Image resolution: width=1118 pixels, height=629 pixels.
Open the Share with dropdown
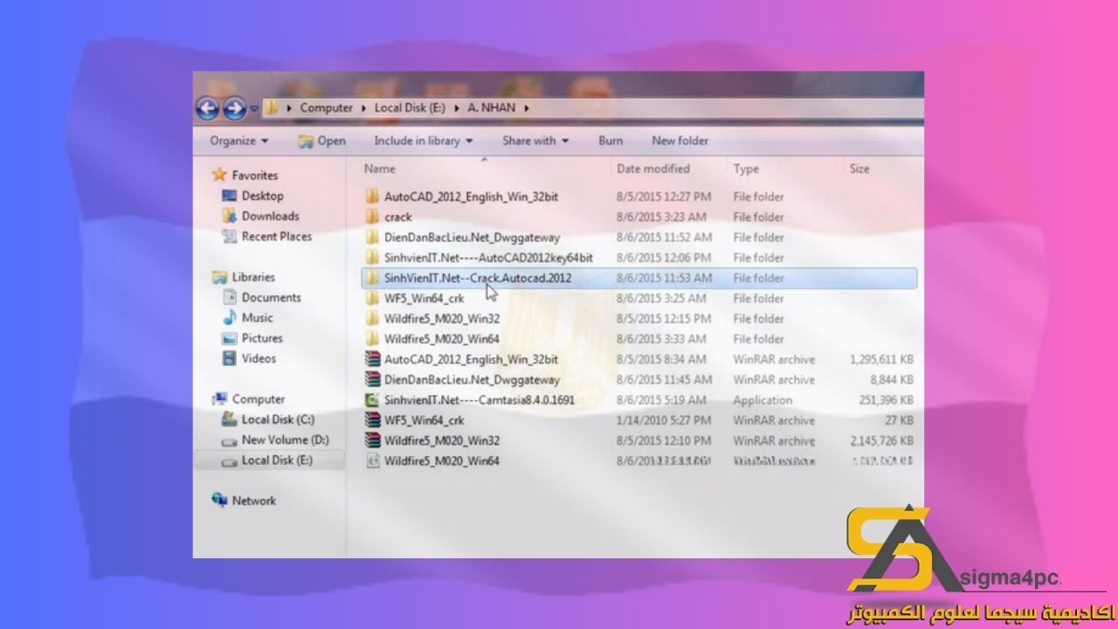(535, 141)
